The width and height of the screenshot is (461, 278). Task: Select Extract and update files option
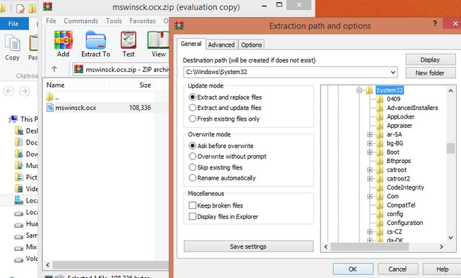click(x=192, y=108)
